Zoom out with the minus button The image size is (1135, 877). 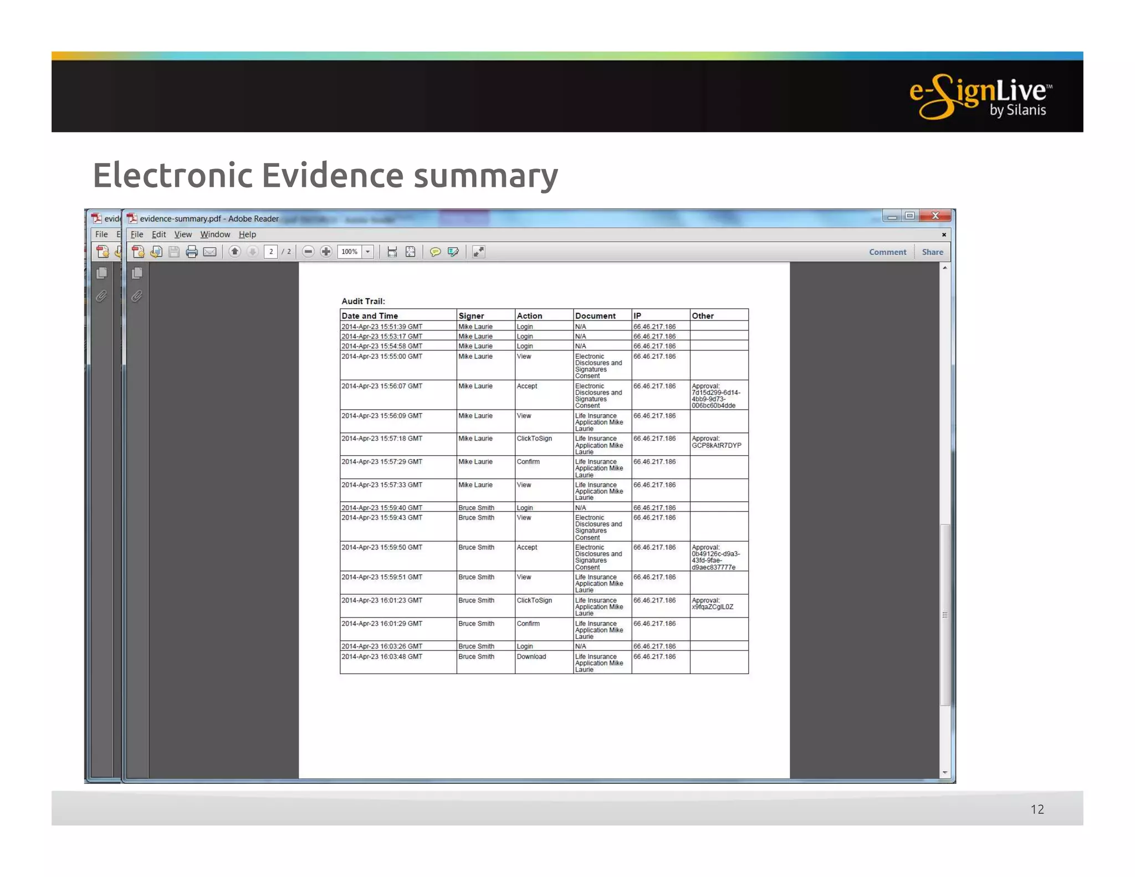(x=308, y=252)
